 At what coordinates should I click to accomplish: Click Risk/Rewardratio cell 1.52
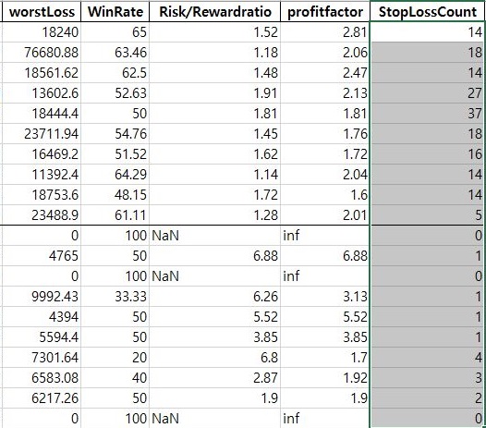[214, 32]
